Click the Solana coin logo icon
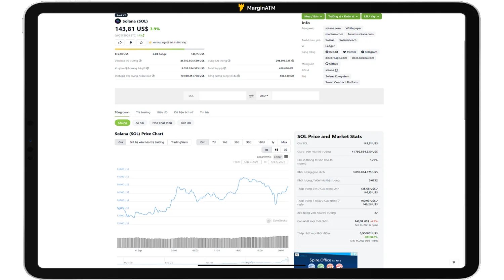 pos(118,21)
